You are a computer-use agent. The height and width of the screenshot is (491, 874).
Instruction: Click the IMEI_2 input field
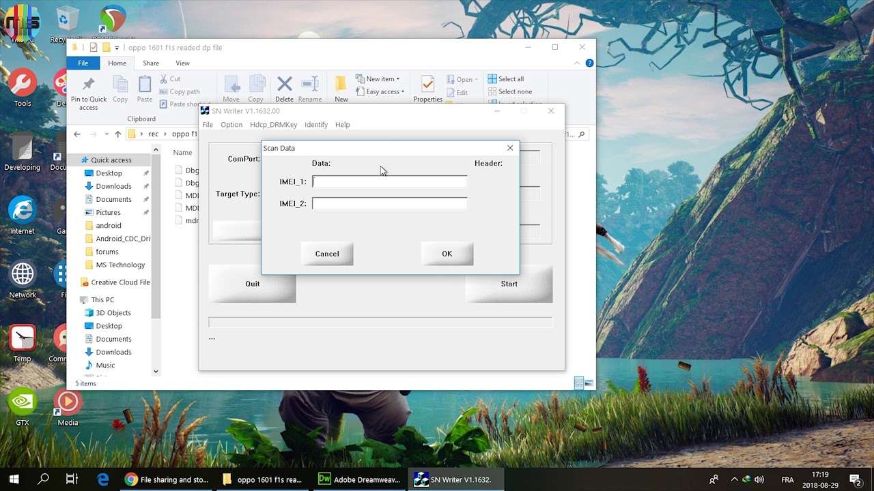[389, 203]
